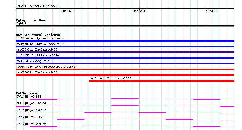The image size is (242, 130).
Task: Click the gray 2q14.1 cytogenetic band bar
Action: coord(125,26)
